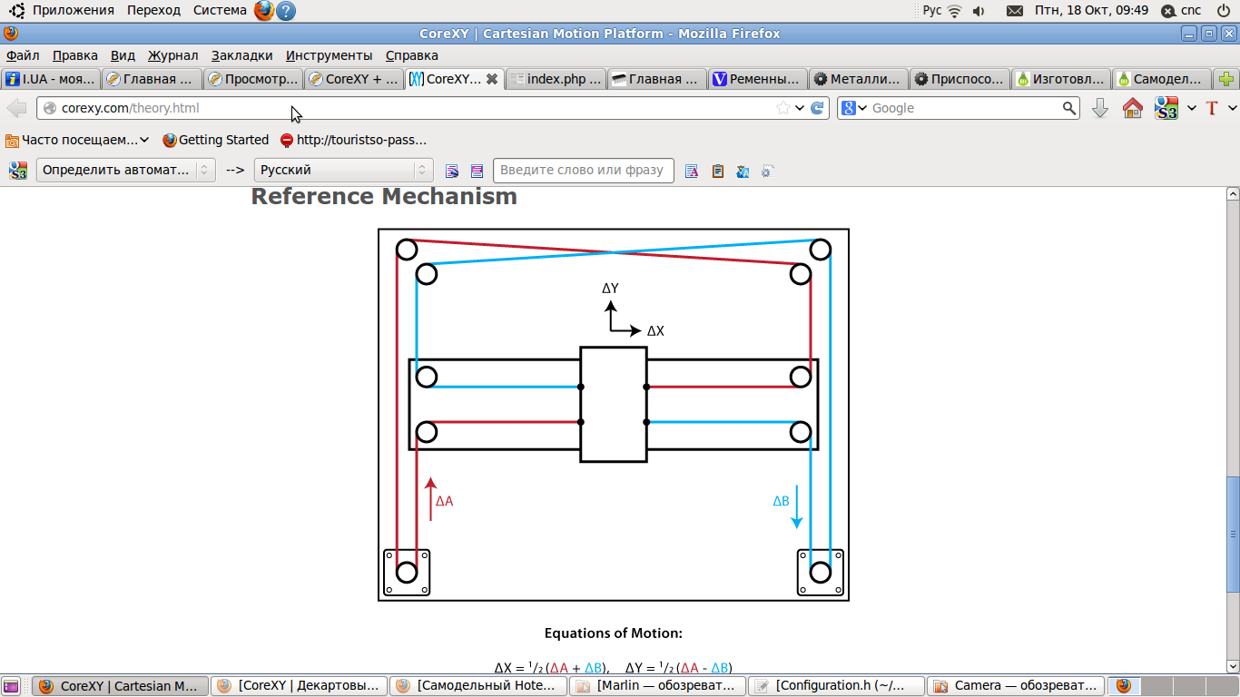1240x697 pixels.
Task: Switch to the Приспосо… tab
Action: (960, 79)
